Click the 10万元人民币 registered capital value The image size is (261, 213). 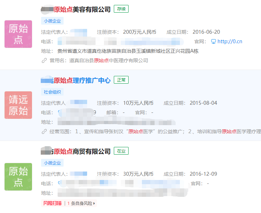click(138, 103)
